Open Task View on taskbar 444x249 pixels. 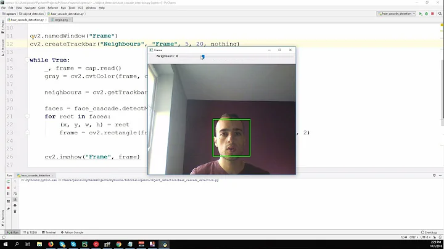(28, 244)
